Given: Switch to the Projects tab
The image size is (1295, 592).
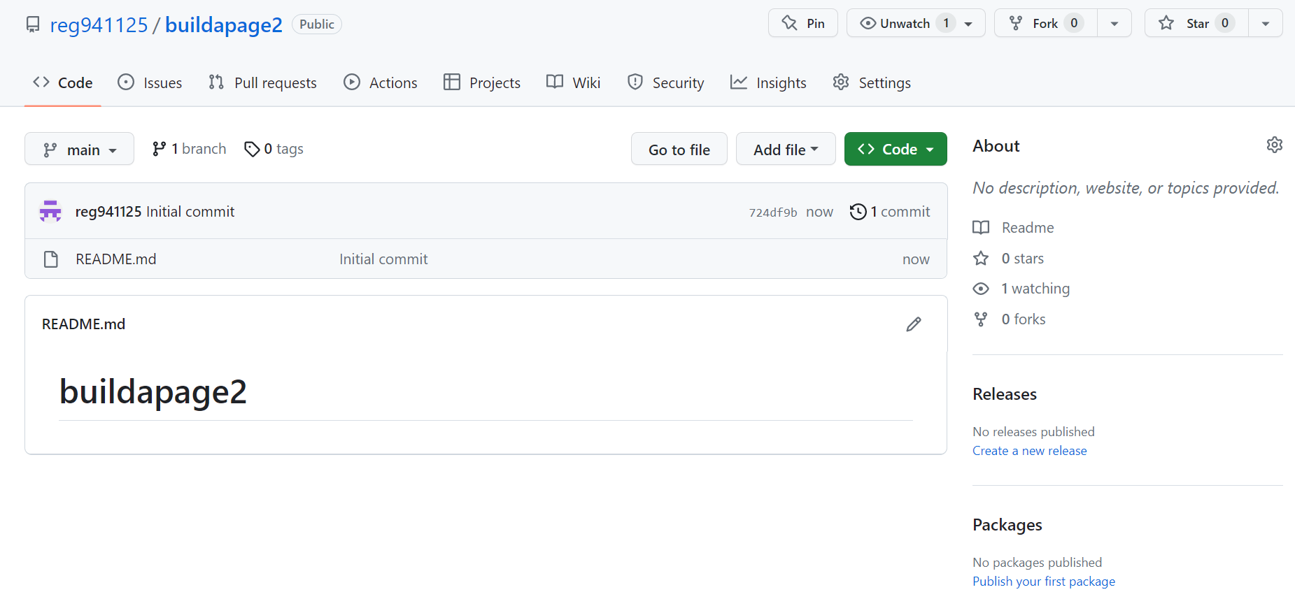Looking at the screenshot, I should pyautogui.click(x=482, y=82).
